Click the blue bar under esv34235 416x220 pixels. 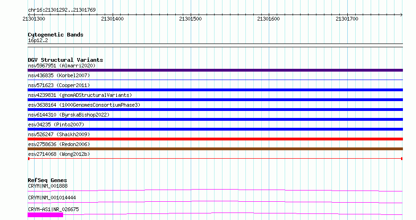(x=215, y=129)
